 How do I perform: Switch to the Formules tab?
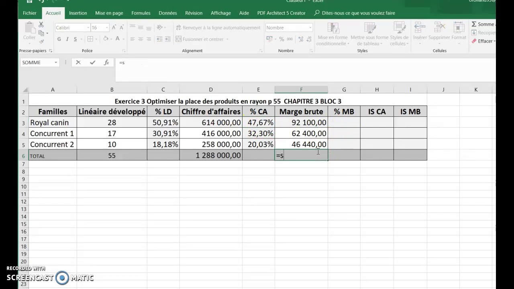coord(141,13)
